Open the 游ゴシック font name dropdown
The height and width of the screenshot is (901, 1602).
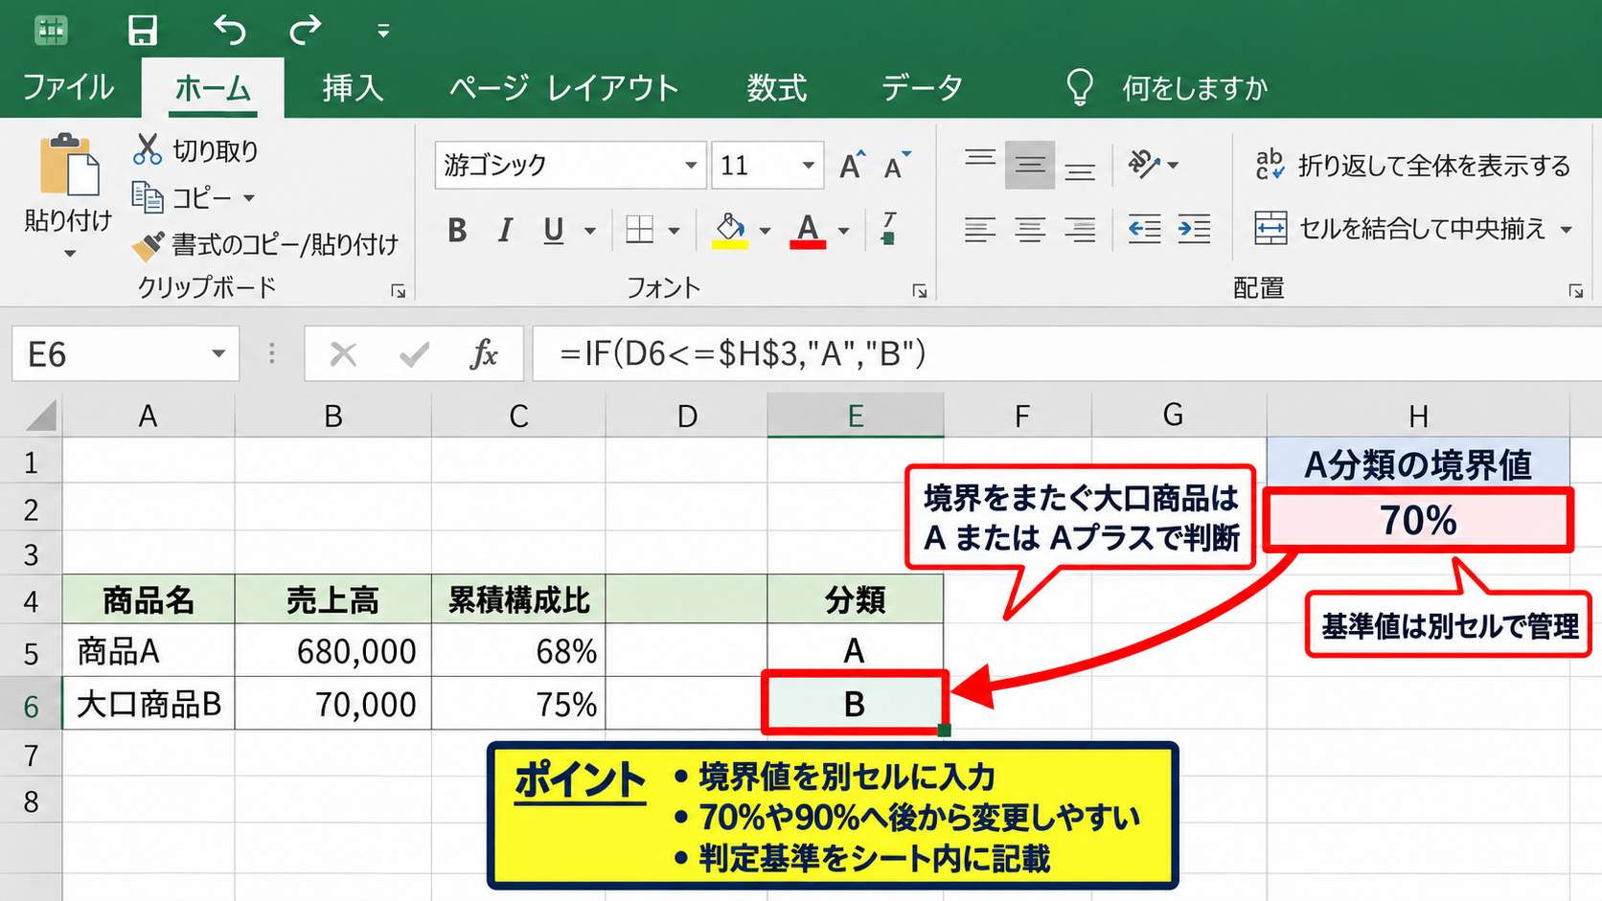coord(691,166)
